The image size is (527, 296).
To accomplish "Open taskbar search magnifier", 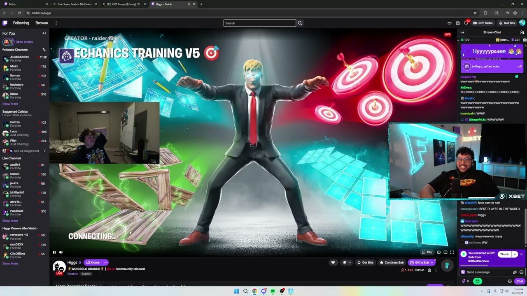I will 245,291.
